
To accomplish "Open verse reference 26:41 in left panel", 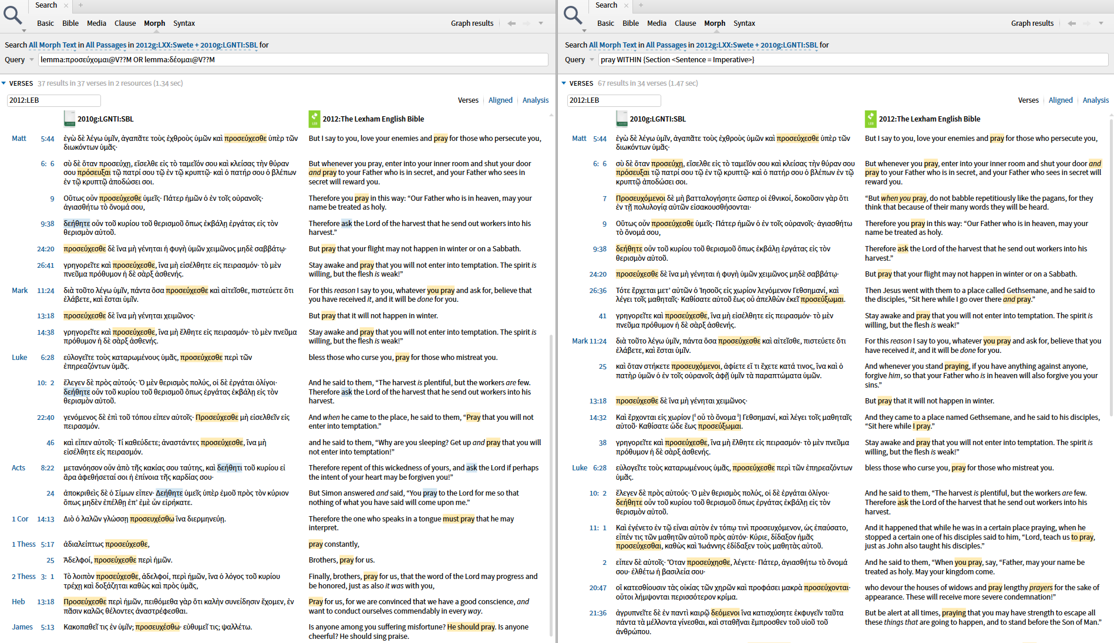I will (x=46, y=265).
